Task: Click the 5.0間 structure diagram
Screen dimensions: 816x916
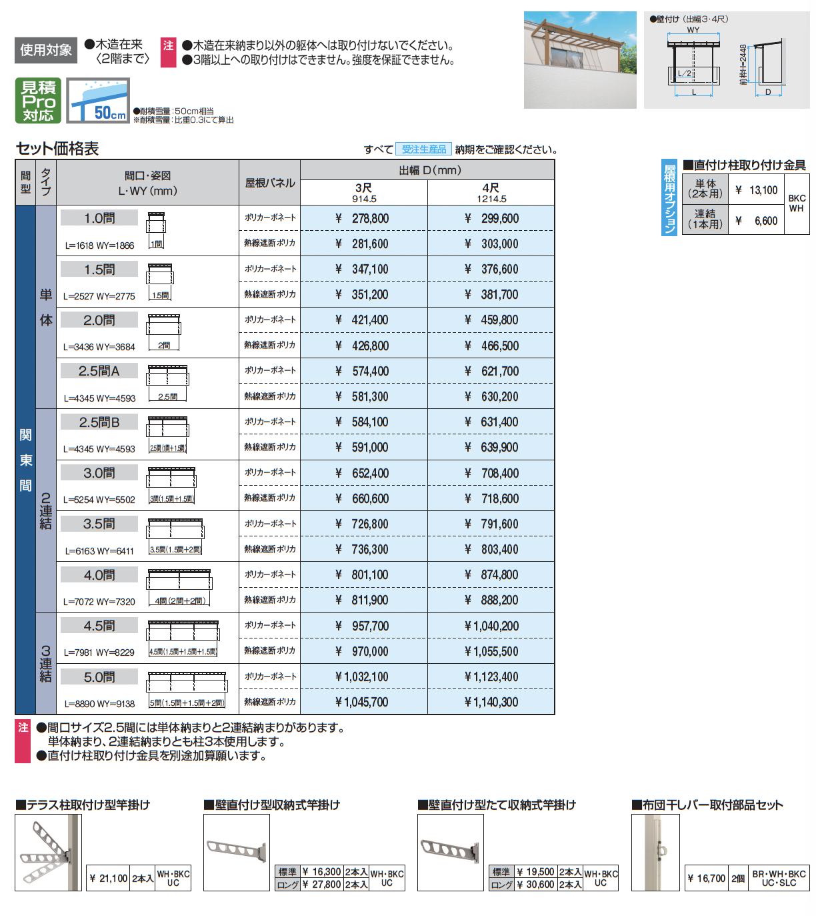Action: point(188,689)
